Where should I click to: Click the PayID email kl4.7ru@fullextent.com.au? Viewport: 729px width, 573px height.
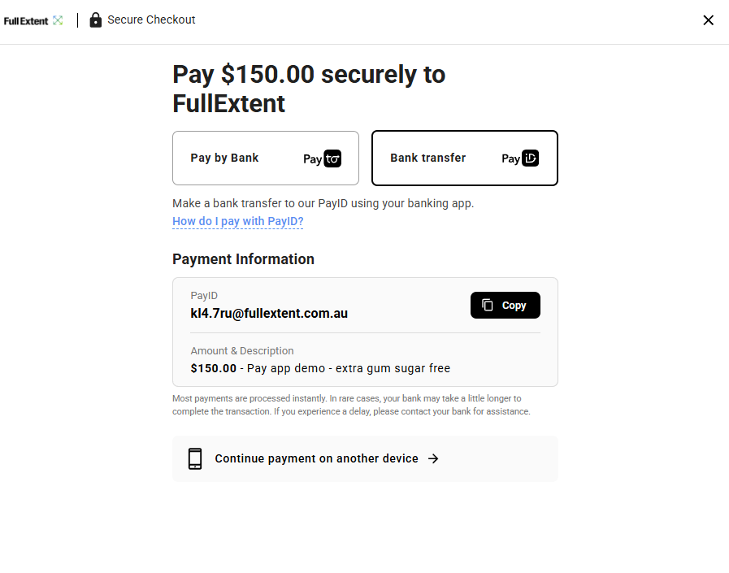(269, 314)
